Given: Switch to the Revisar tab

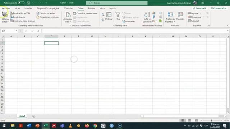Looking at the screenshot, I should click(92, 8).
